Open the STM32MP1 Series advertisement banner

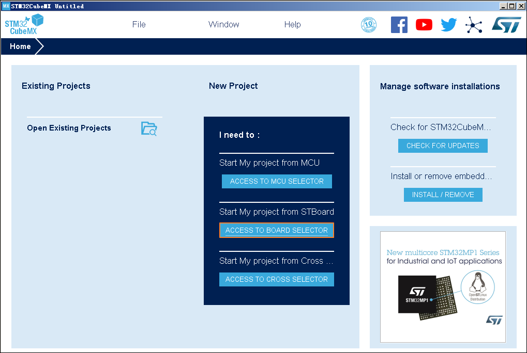[443, 287]
